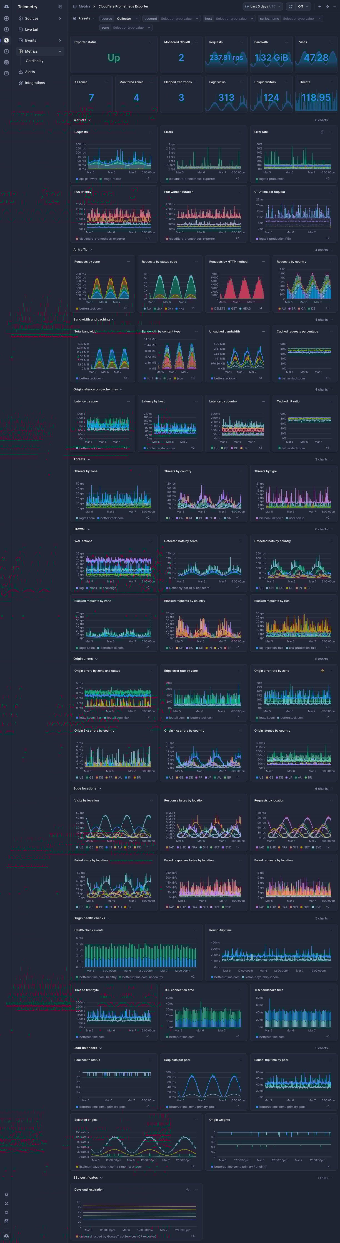Show +2 more series in Workers Requests legend
The height and width of the screenshot is (1243, 340).
148,178
